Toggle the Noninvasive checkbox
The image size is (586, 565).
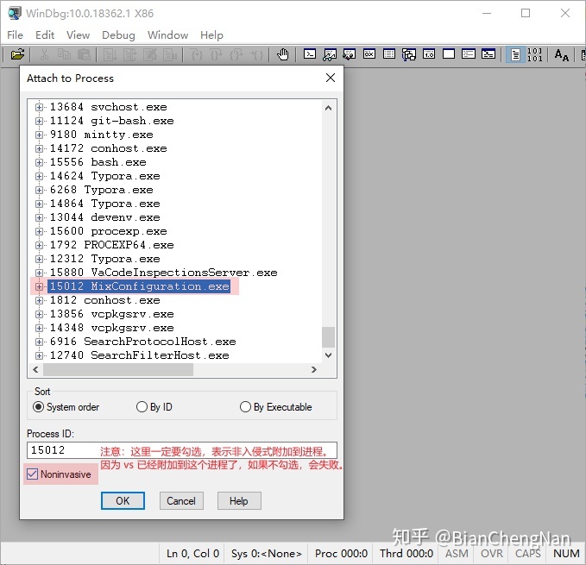coord(32,474)
